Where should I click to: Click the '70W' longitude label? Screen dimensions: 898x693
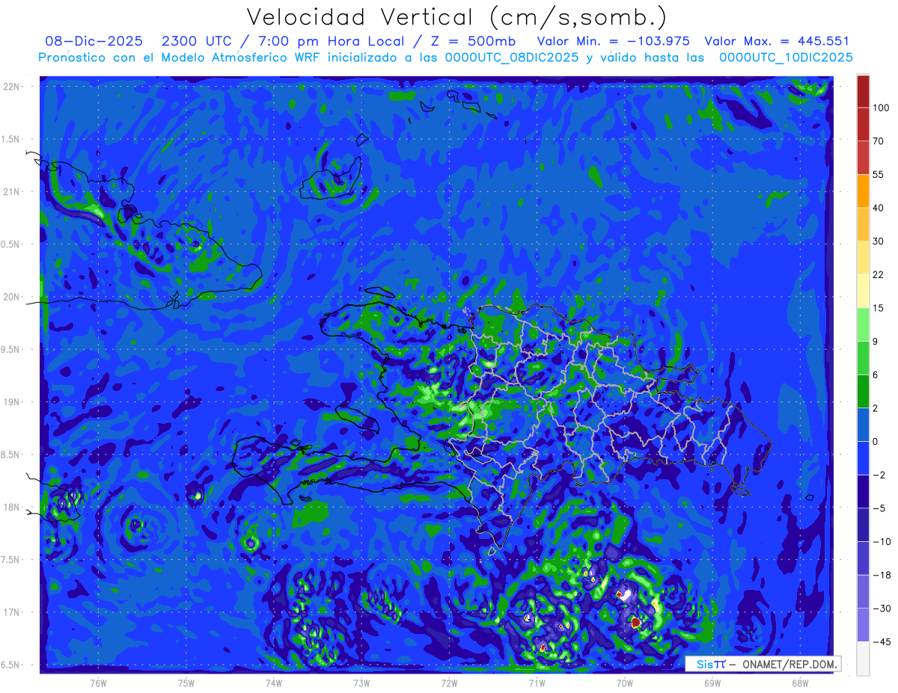pyautogui.click(x=625, y=683)
